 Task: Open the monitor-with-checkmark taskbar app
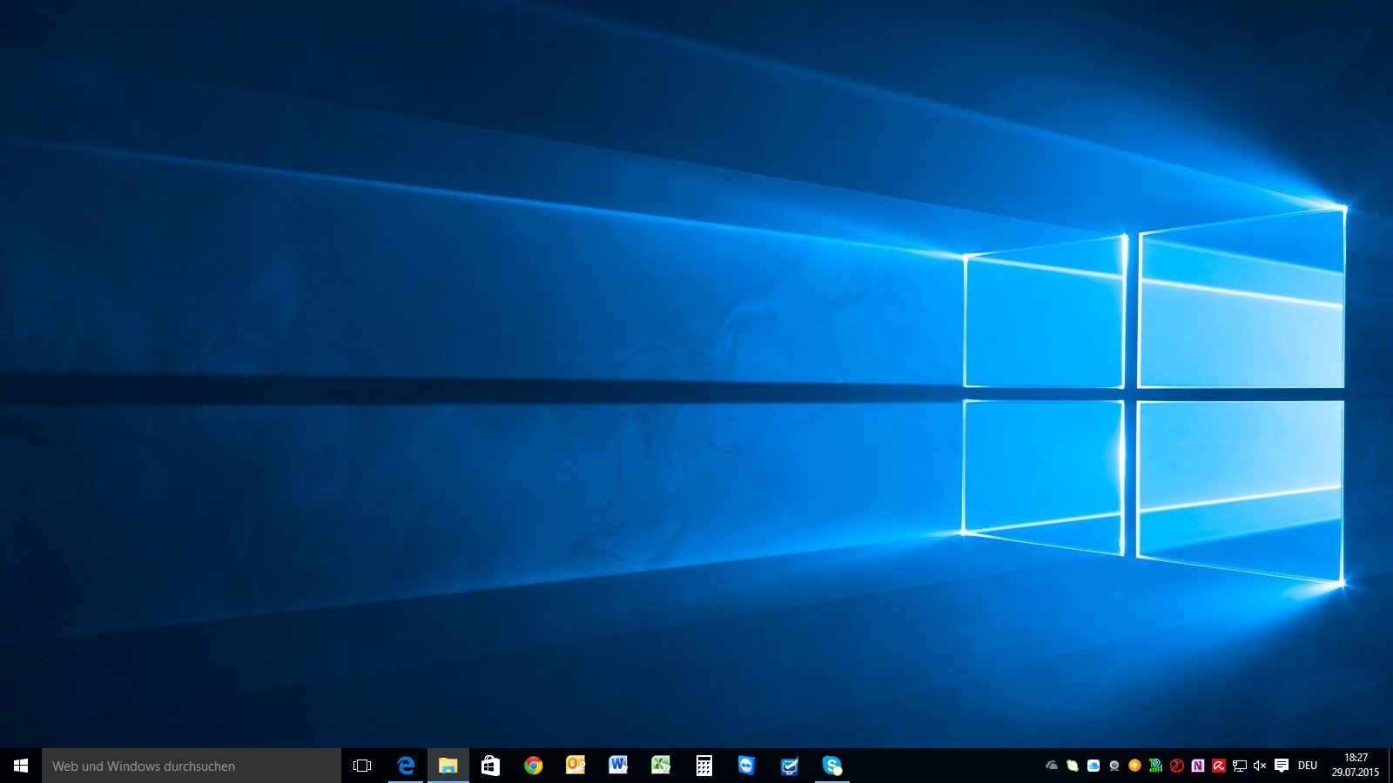[790, 766]
